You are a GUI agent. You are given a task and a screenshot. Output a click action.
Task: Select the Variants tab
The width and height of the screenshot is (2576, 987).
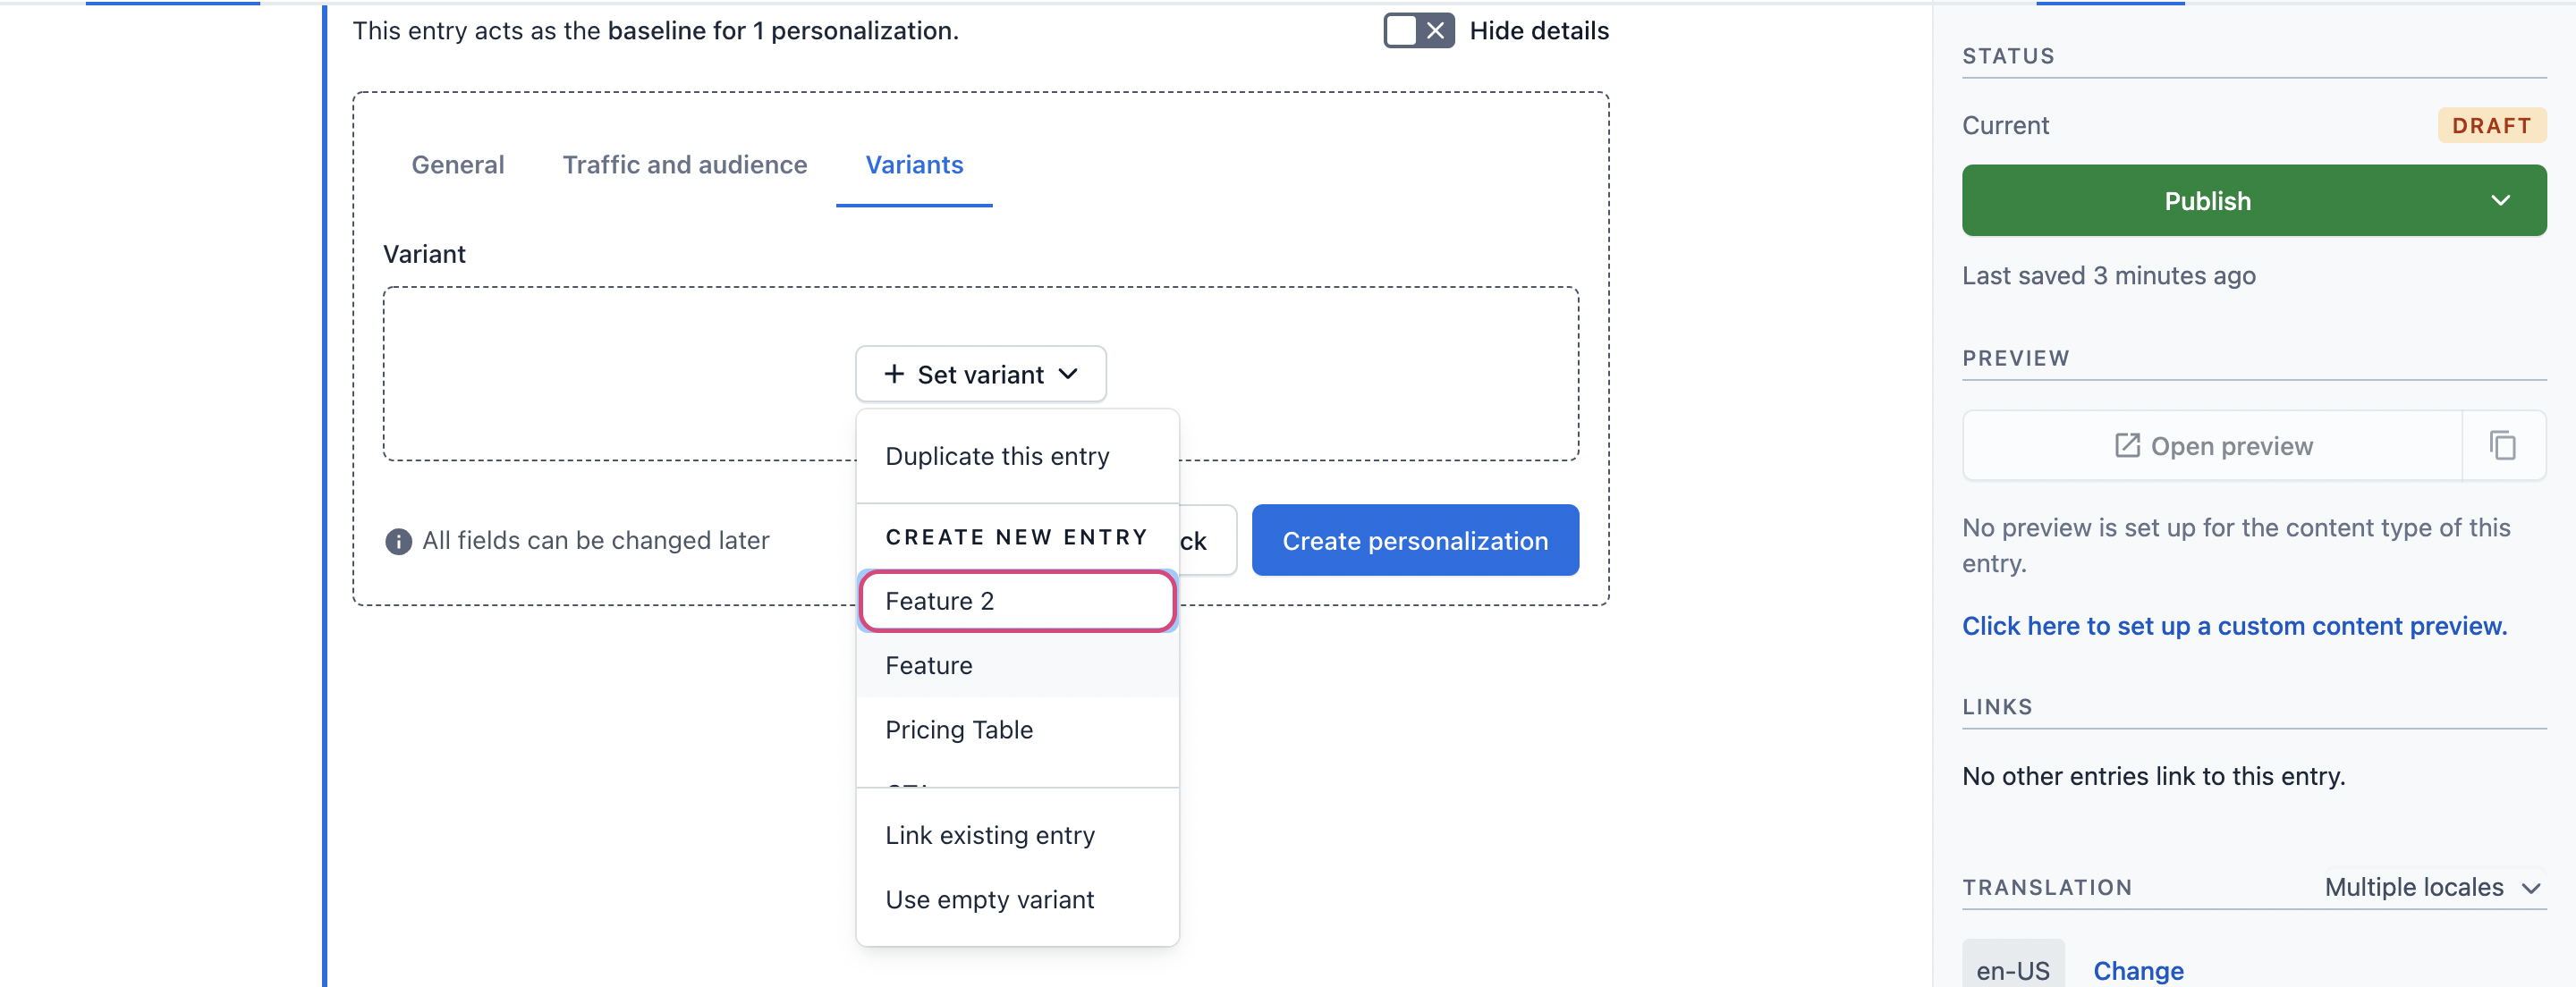coord(914,165)
